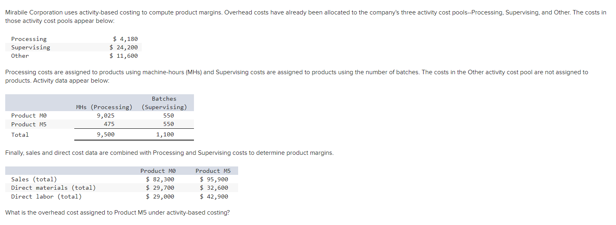This screenshot has width=616, height=225.
Task: Click the Batches (Supervising) column header
Action: pyautogui.click(x=164, y=103)
